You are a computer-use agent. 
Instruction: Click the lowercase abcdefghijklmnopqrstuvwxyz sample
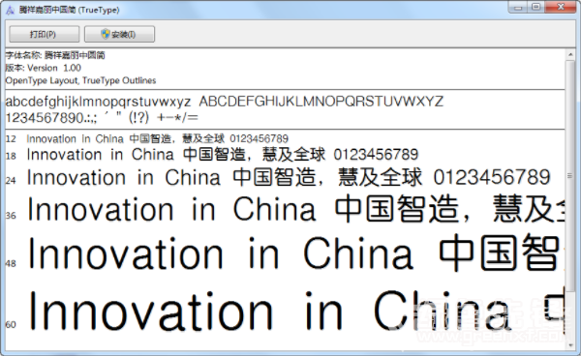coord(98,102)
